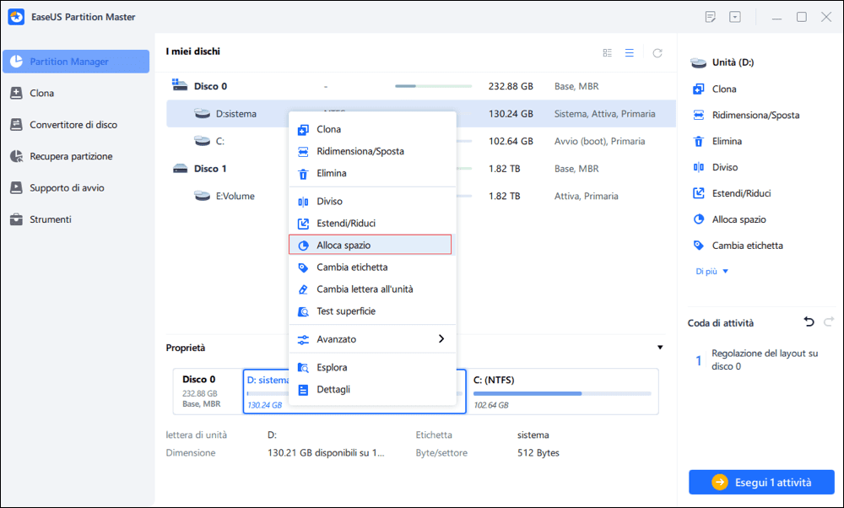844x508 pixels.
Task: Click Ridimensiona/Sposta icon in right panel
Action: [x=699, y=115]
